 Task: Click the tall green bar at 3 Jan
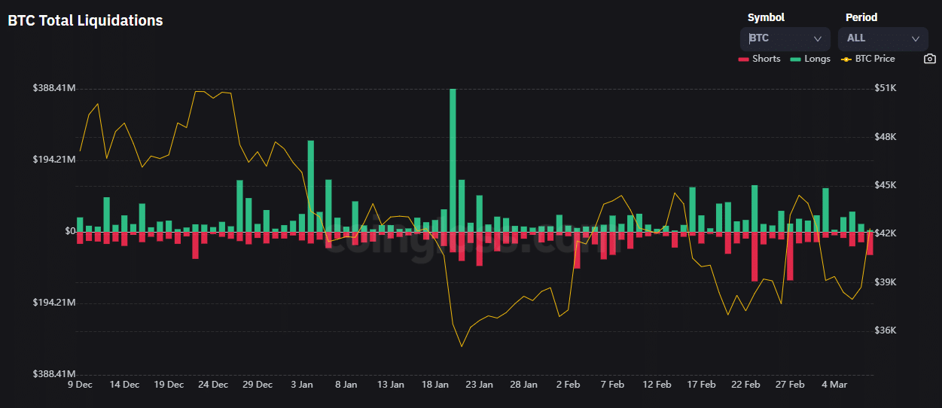pyautogui.click(x=310, y=186)
